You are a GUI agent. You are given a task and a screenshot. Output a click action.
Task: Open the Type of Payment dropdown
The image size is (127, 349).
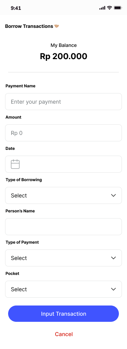(x=64, y=258)
